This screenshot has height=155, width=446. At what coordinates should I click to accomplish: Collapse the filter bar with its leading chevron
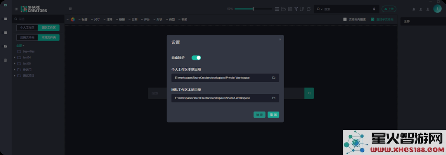coord(68,19)
